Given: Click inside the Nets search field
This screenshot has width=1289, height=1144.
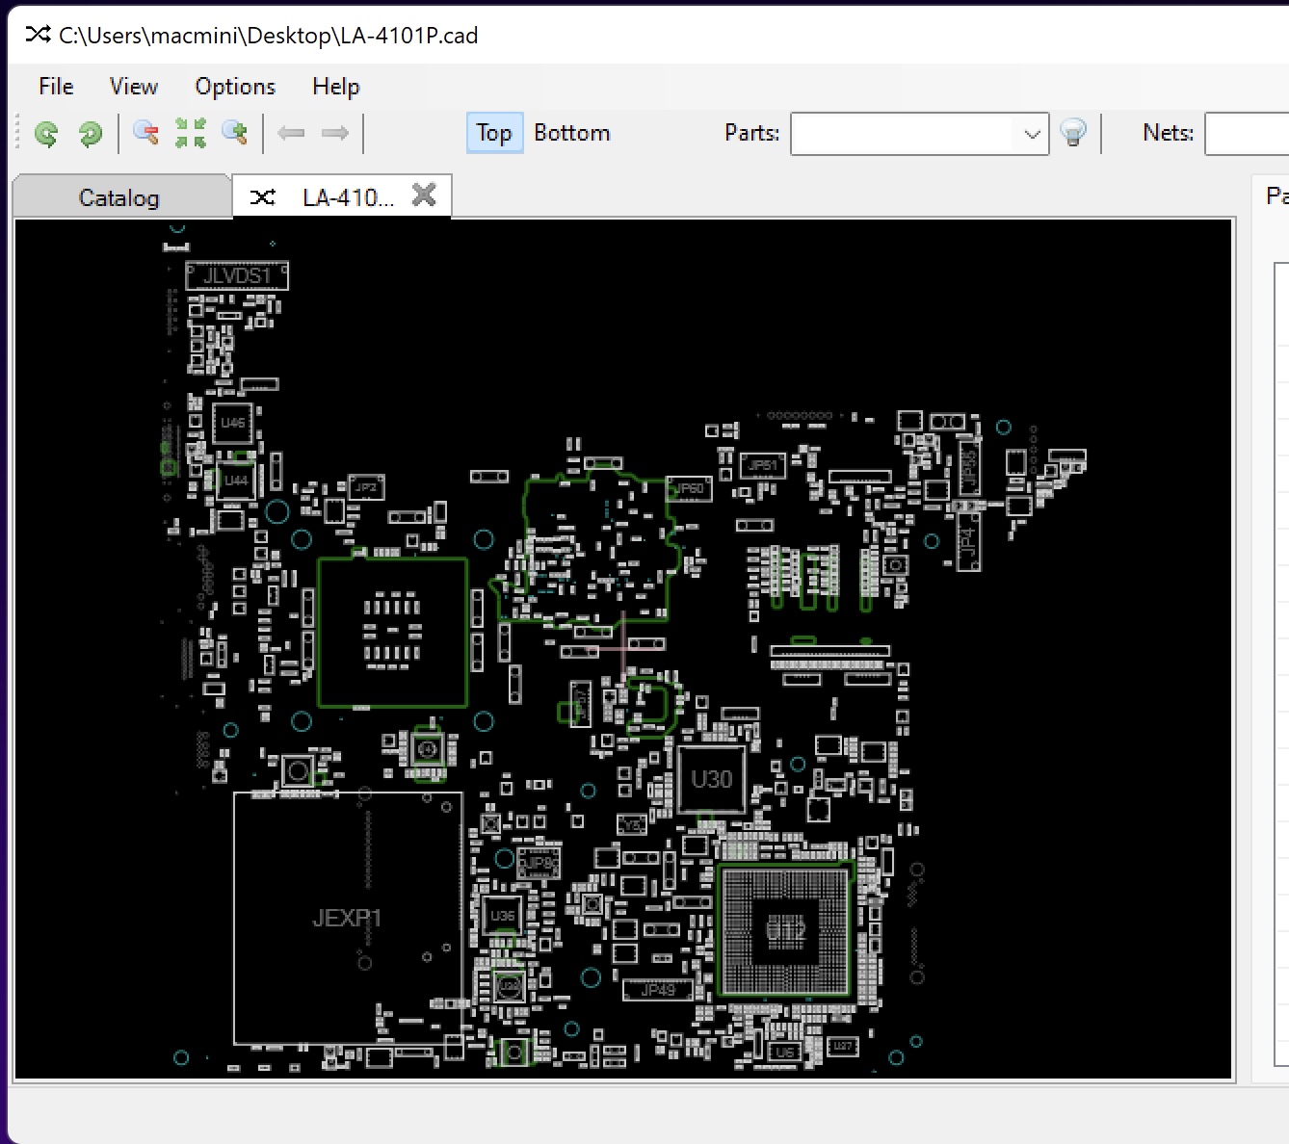Looking at the screenshot, I should tap(1247, 134).
